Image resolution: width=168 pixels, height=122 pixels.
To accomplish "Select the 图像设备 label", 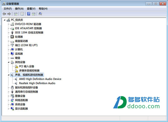I will 20,96.
